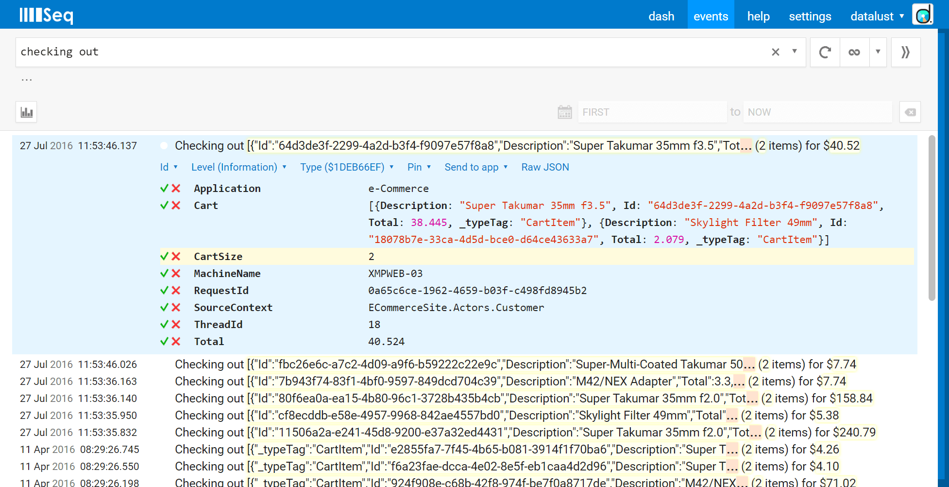
Task: Click the FIRST date input
Action: [652, 112]
